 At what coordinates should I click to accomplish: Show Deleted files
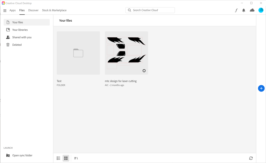click(x=17, y=45)
